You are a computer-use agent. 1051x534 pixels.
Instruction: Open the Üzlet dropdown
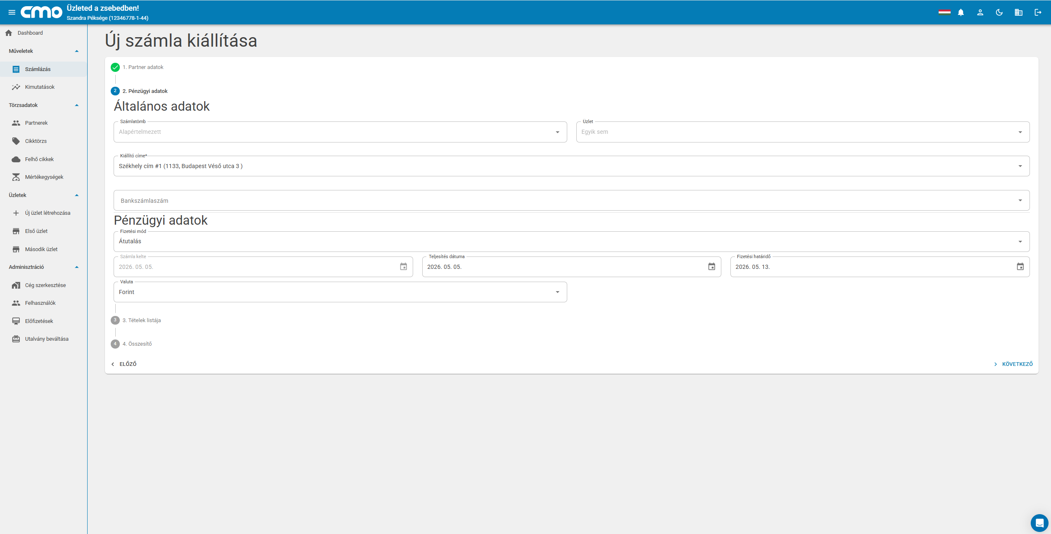point(803,132)
